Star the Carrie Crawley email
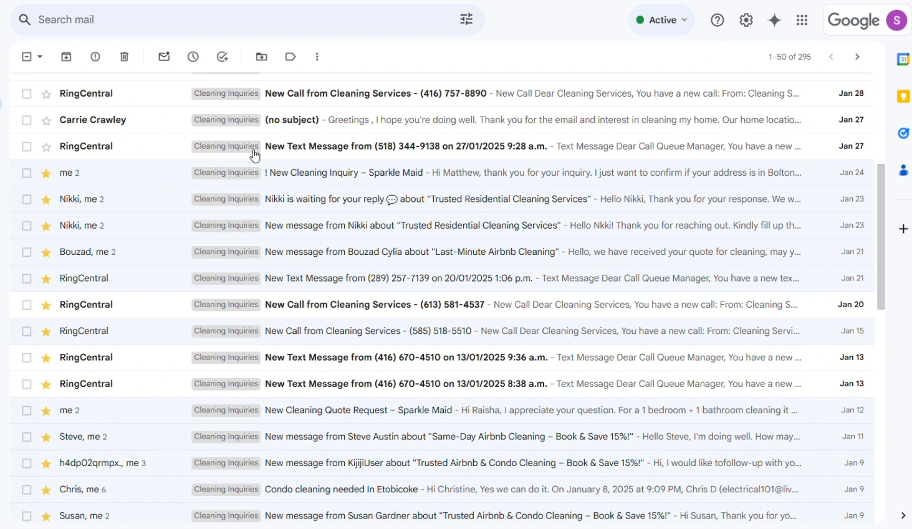912x529 pixels. click(x=46, y=121)
